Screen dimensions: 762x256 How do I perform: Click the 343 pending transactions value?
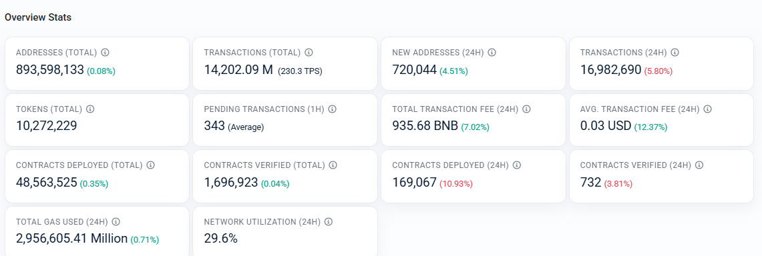tap(214, 126)
